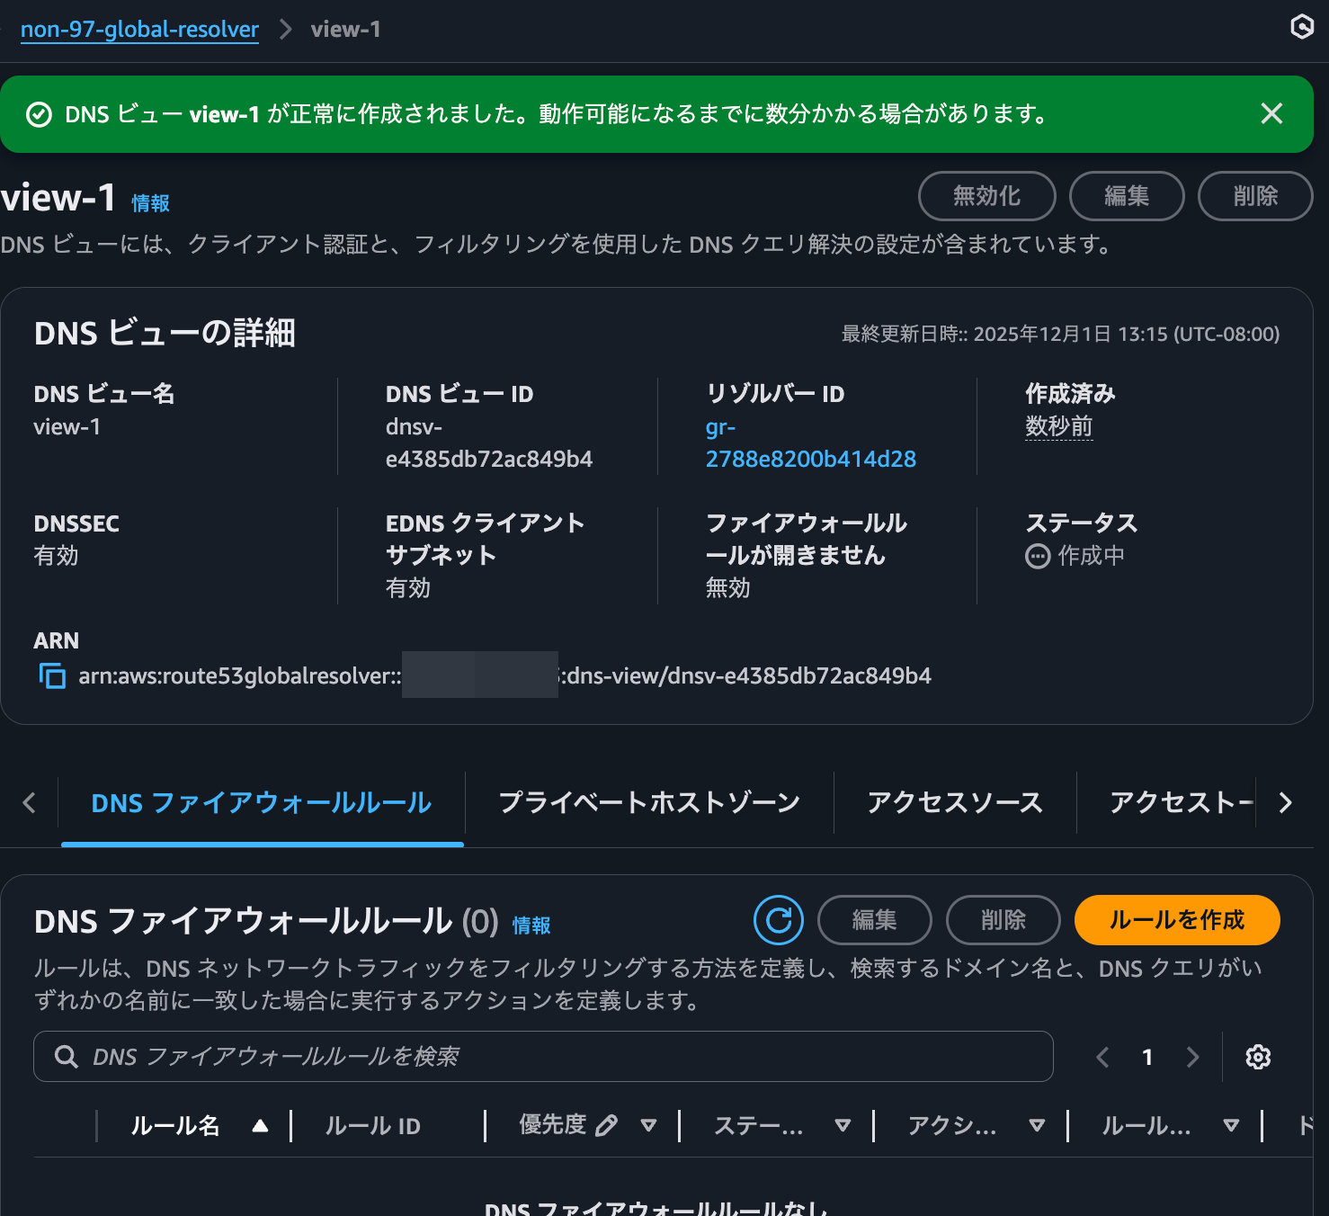1329x1216 pixels.
Task: Sort by the ステー... column arrow
Action: coord(843,1125)
